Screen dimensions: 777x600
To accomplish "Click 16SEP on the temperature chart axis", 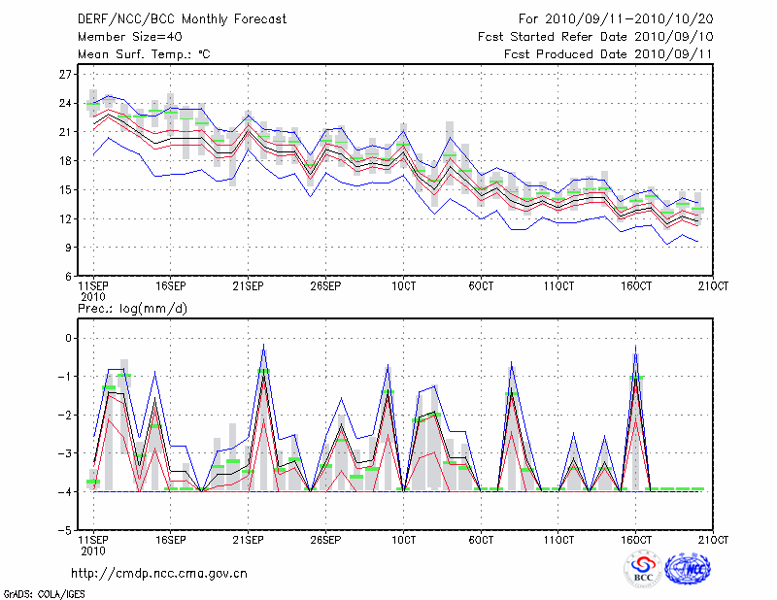I will [170, 287].
